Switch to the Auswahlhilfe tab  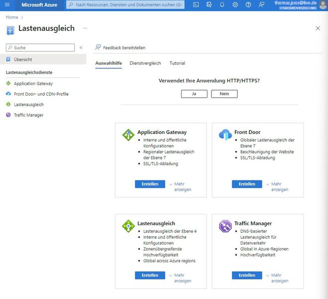coord(109,63)
